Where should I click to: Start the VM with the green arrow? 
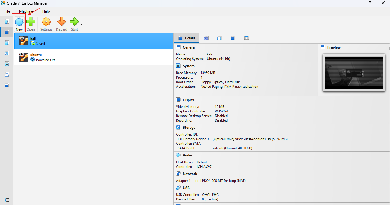74,22
